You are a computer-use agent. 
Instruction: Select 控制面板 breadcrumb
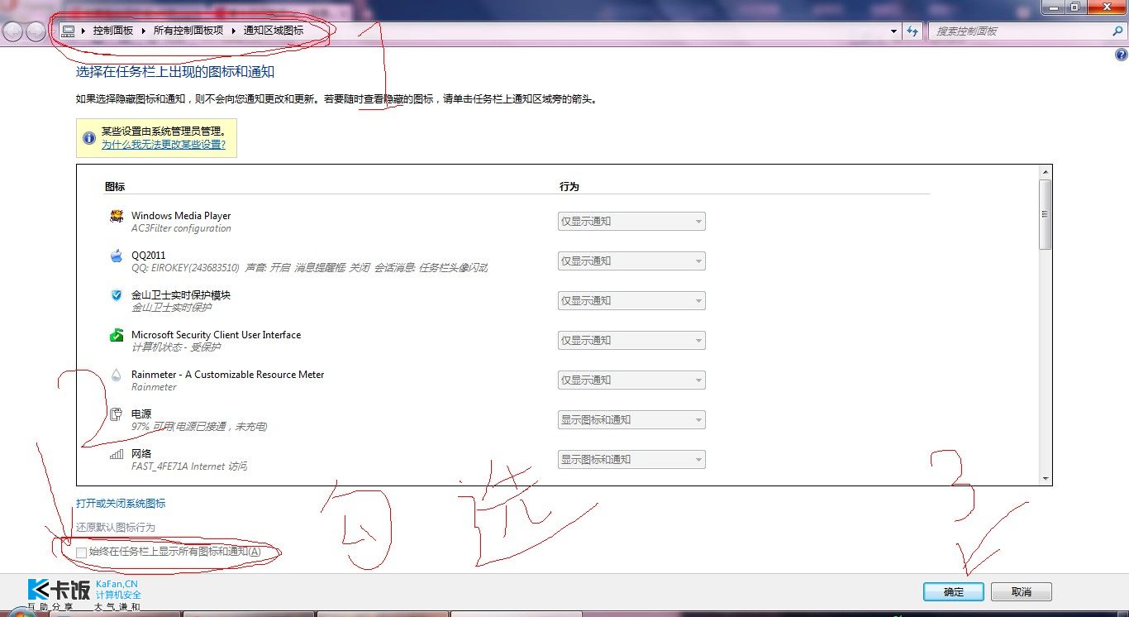point(113,31)
